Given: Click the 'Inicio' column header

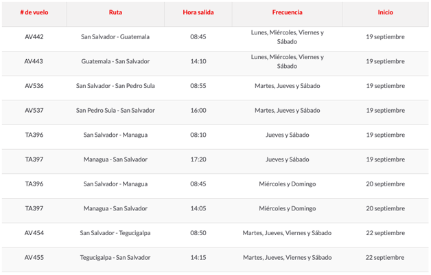Looking at the screenshot, I should (x=385, y=12).
